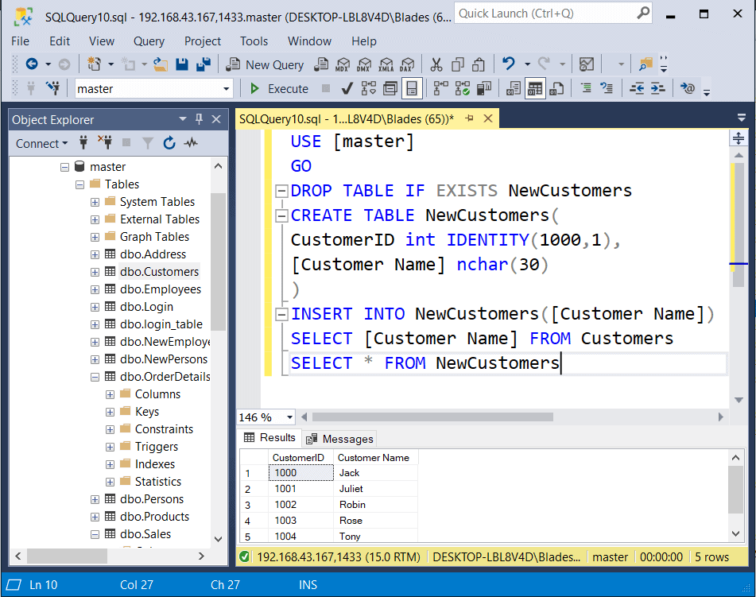756x597 pixels.
Task: Click the Connect button in Object Explorer
Action: click(38, 143)
